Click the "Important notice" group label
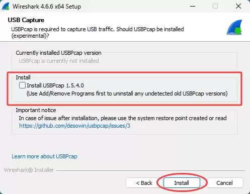This screenshot has height=194, width=250. (36, 110)
